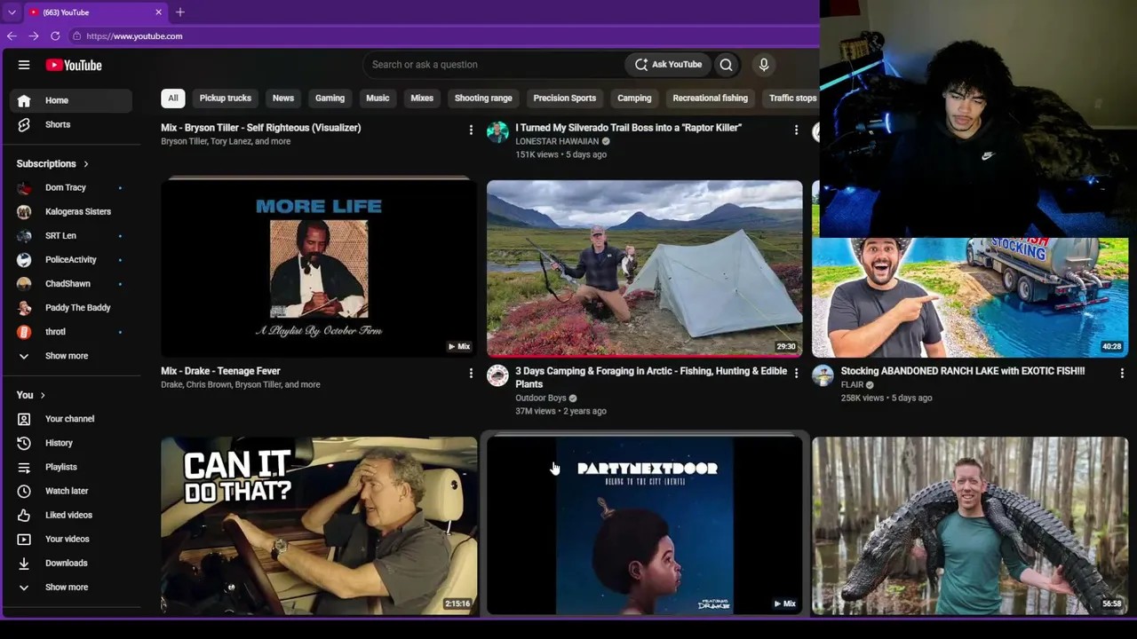Open ChadShawn subscription
Screen dimensions: 1137x639
[71, 283]
